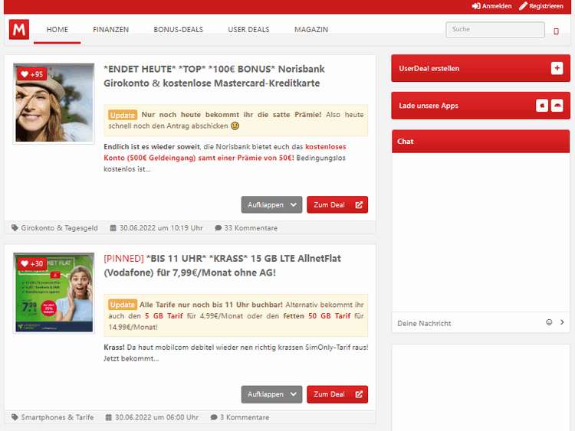The image size is (575, 431).
Task: Expand AllnetFlat deal with Aufklappen
Action: click(272, 394)
